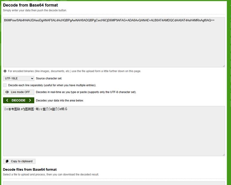Click the Base64 encoded string in input box

[109, 20]
